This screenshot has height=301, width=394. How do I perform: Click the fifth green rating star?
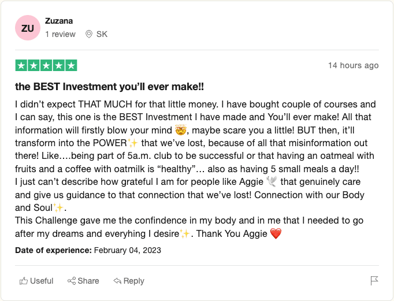click(x=70, y=65)
